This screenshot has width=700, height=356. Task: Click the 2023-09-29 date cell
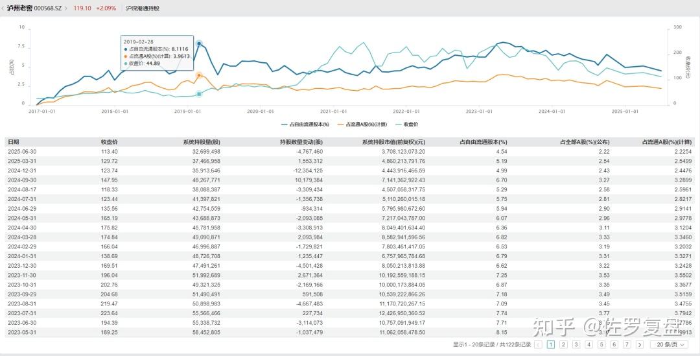coord(22,294)
